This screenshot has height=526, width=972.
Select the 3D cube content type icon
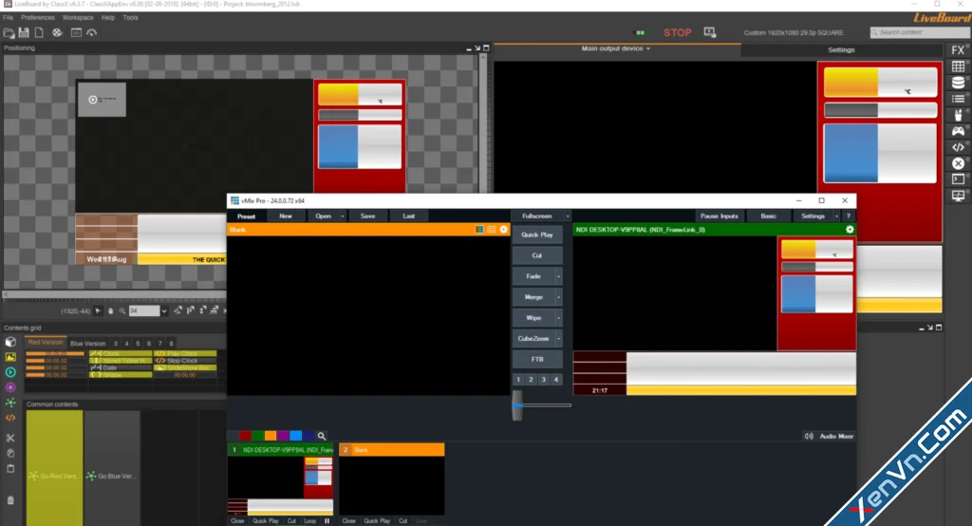pos(10,342)
